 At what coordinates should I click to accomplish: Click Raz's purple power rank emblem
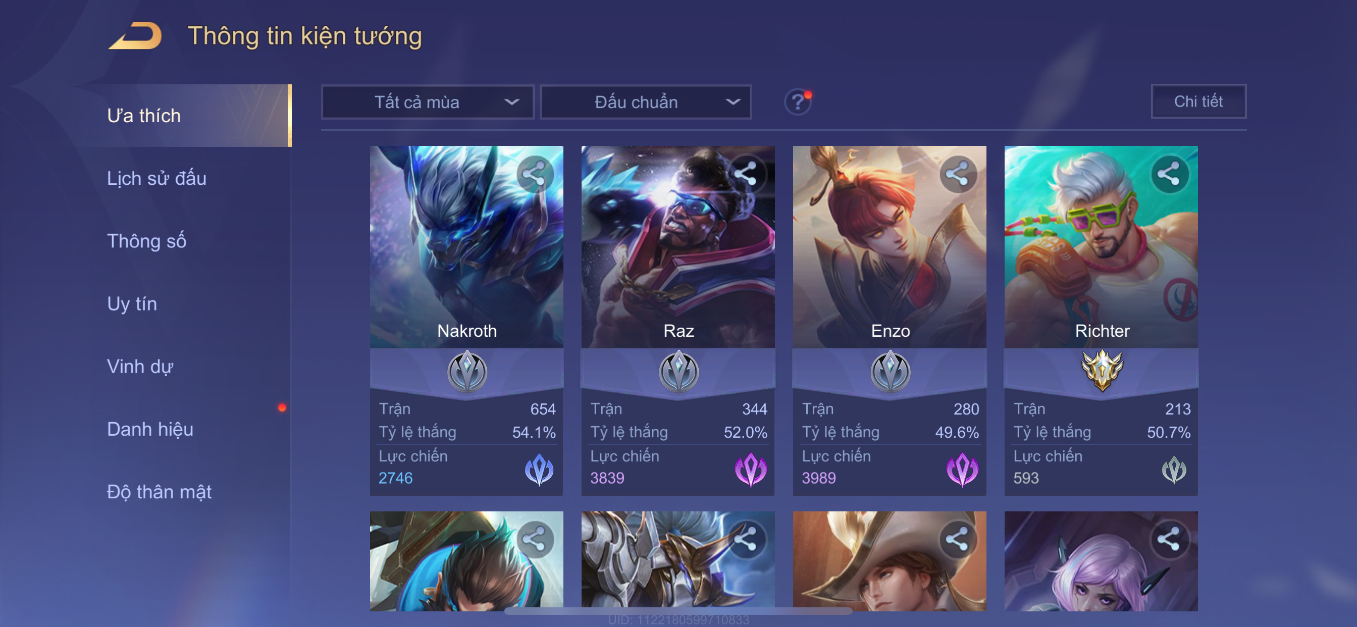750,469
